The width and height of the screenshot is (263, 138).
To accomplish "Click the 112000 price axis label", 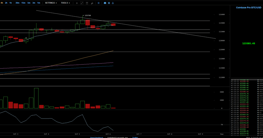I will coord(222,78).
